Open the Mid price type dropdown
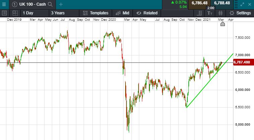254x140 pixels. click(122, 13)
